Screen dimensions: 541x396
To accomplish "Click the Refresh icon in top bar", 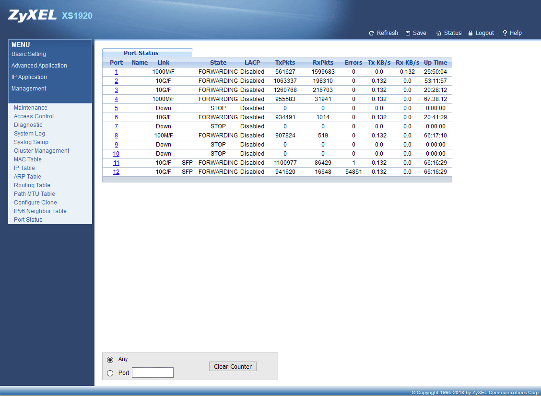I will point(372,33).
